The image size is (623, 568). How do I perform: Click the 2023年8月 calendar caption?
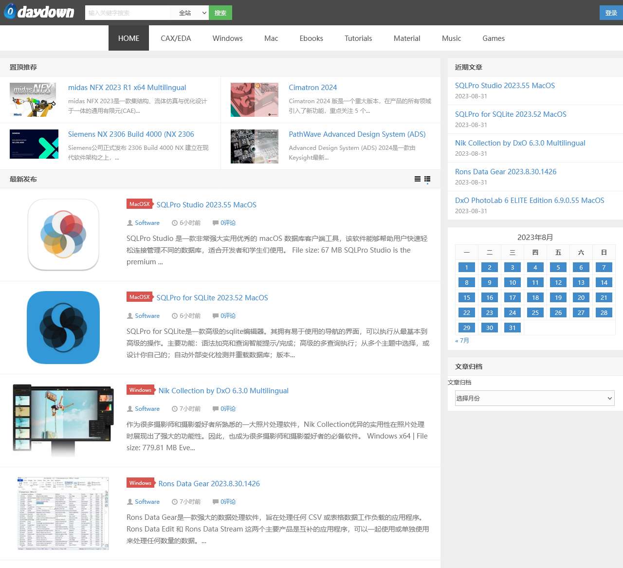click(x=535, y=238)
